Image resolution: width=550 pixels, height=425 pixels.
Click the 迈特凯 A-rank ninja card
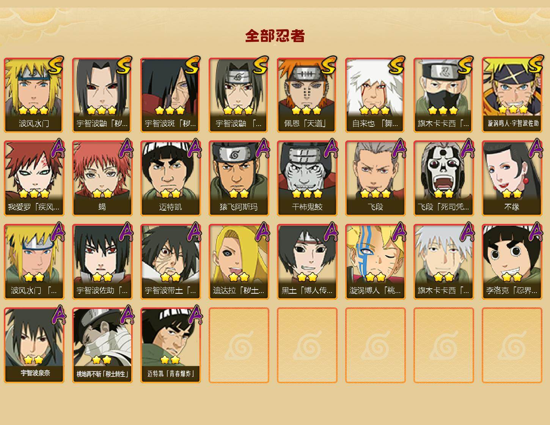click(x=171, y=178)
